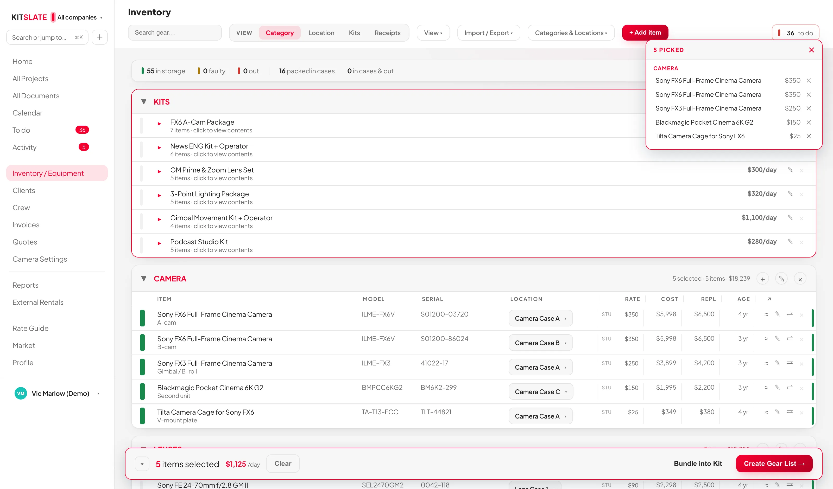Select the Category view tab

tap(280, 33)
